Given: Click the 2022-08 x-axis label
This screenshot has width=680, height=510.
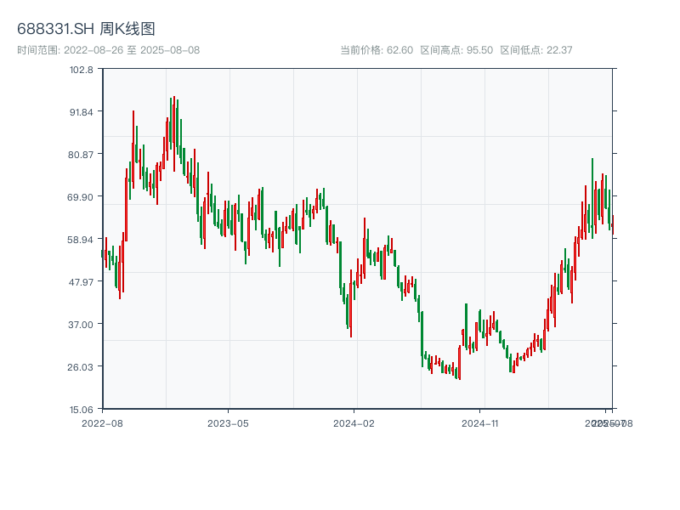Looking at the screenshot, I should coord(102,423).
